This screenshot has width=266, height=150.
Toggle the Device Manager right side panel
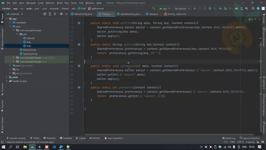(x=264, y=37)
